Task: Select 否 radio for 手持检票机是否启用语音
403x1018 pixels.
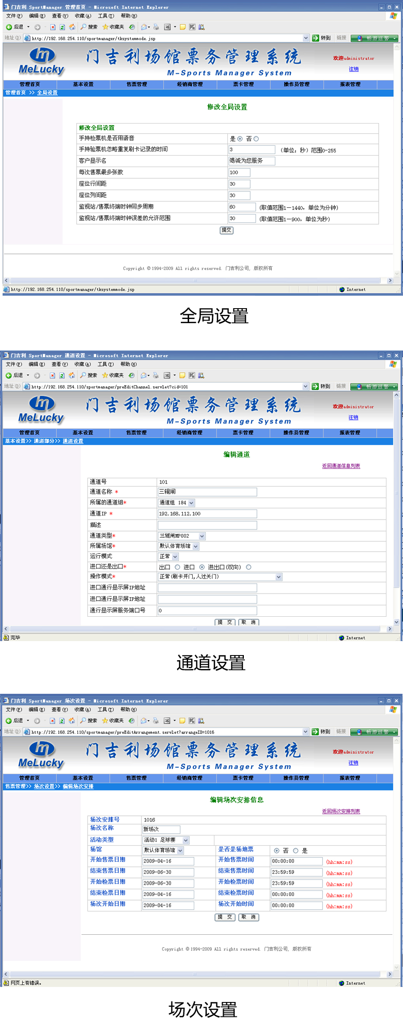Action: pos(256,139)
